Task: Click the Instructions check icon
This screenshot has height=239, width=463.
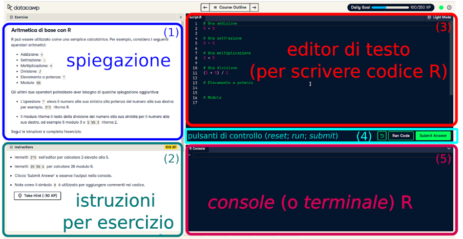Action: click(11, 147)
